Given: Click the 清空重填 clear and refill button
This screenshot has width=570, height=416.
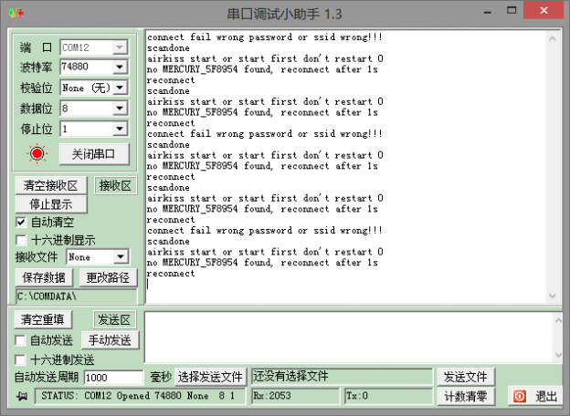Looking at the screenshot, I should pos(43,319).
